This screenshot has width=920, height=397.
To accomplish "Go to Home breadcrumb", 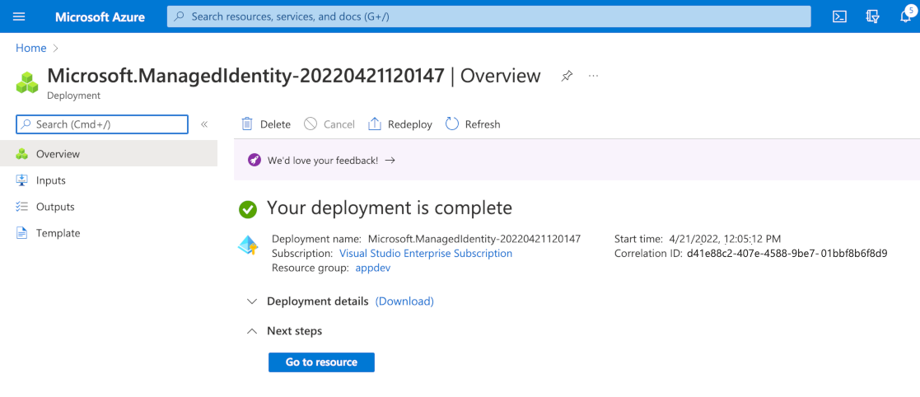I will (31, 48).
